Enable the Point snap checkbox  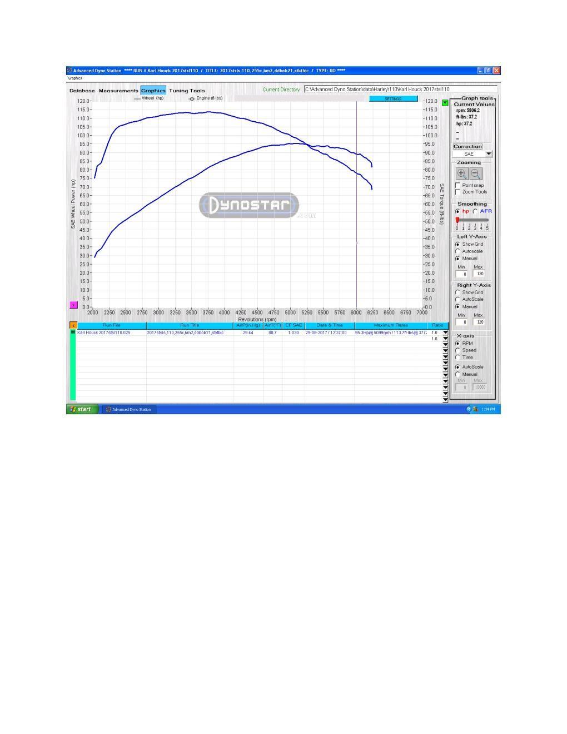click(x=457, y=185)
